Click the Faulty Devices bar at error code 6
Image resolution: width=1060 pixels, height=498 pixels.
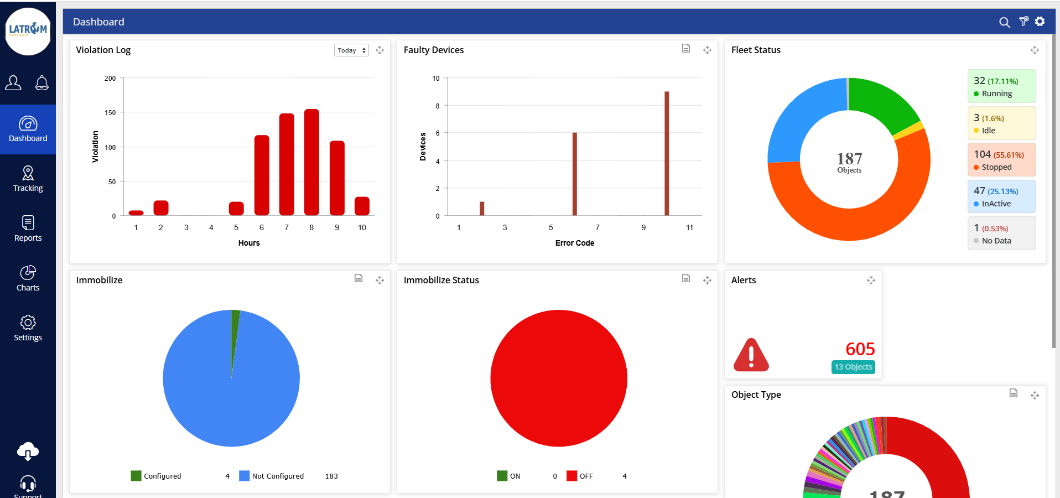coord(574,174)
